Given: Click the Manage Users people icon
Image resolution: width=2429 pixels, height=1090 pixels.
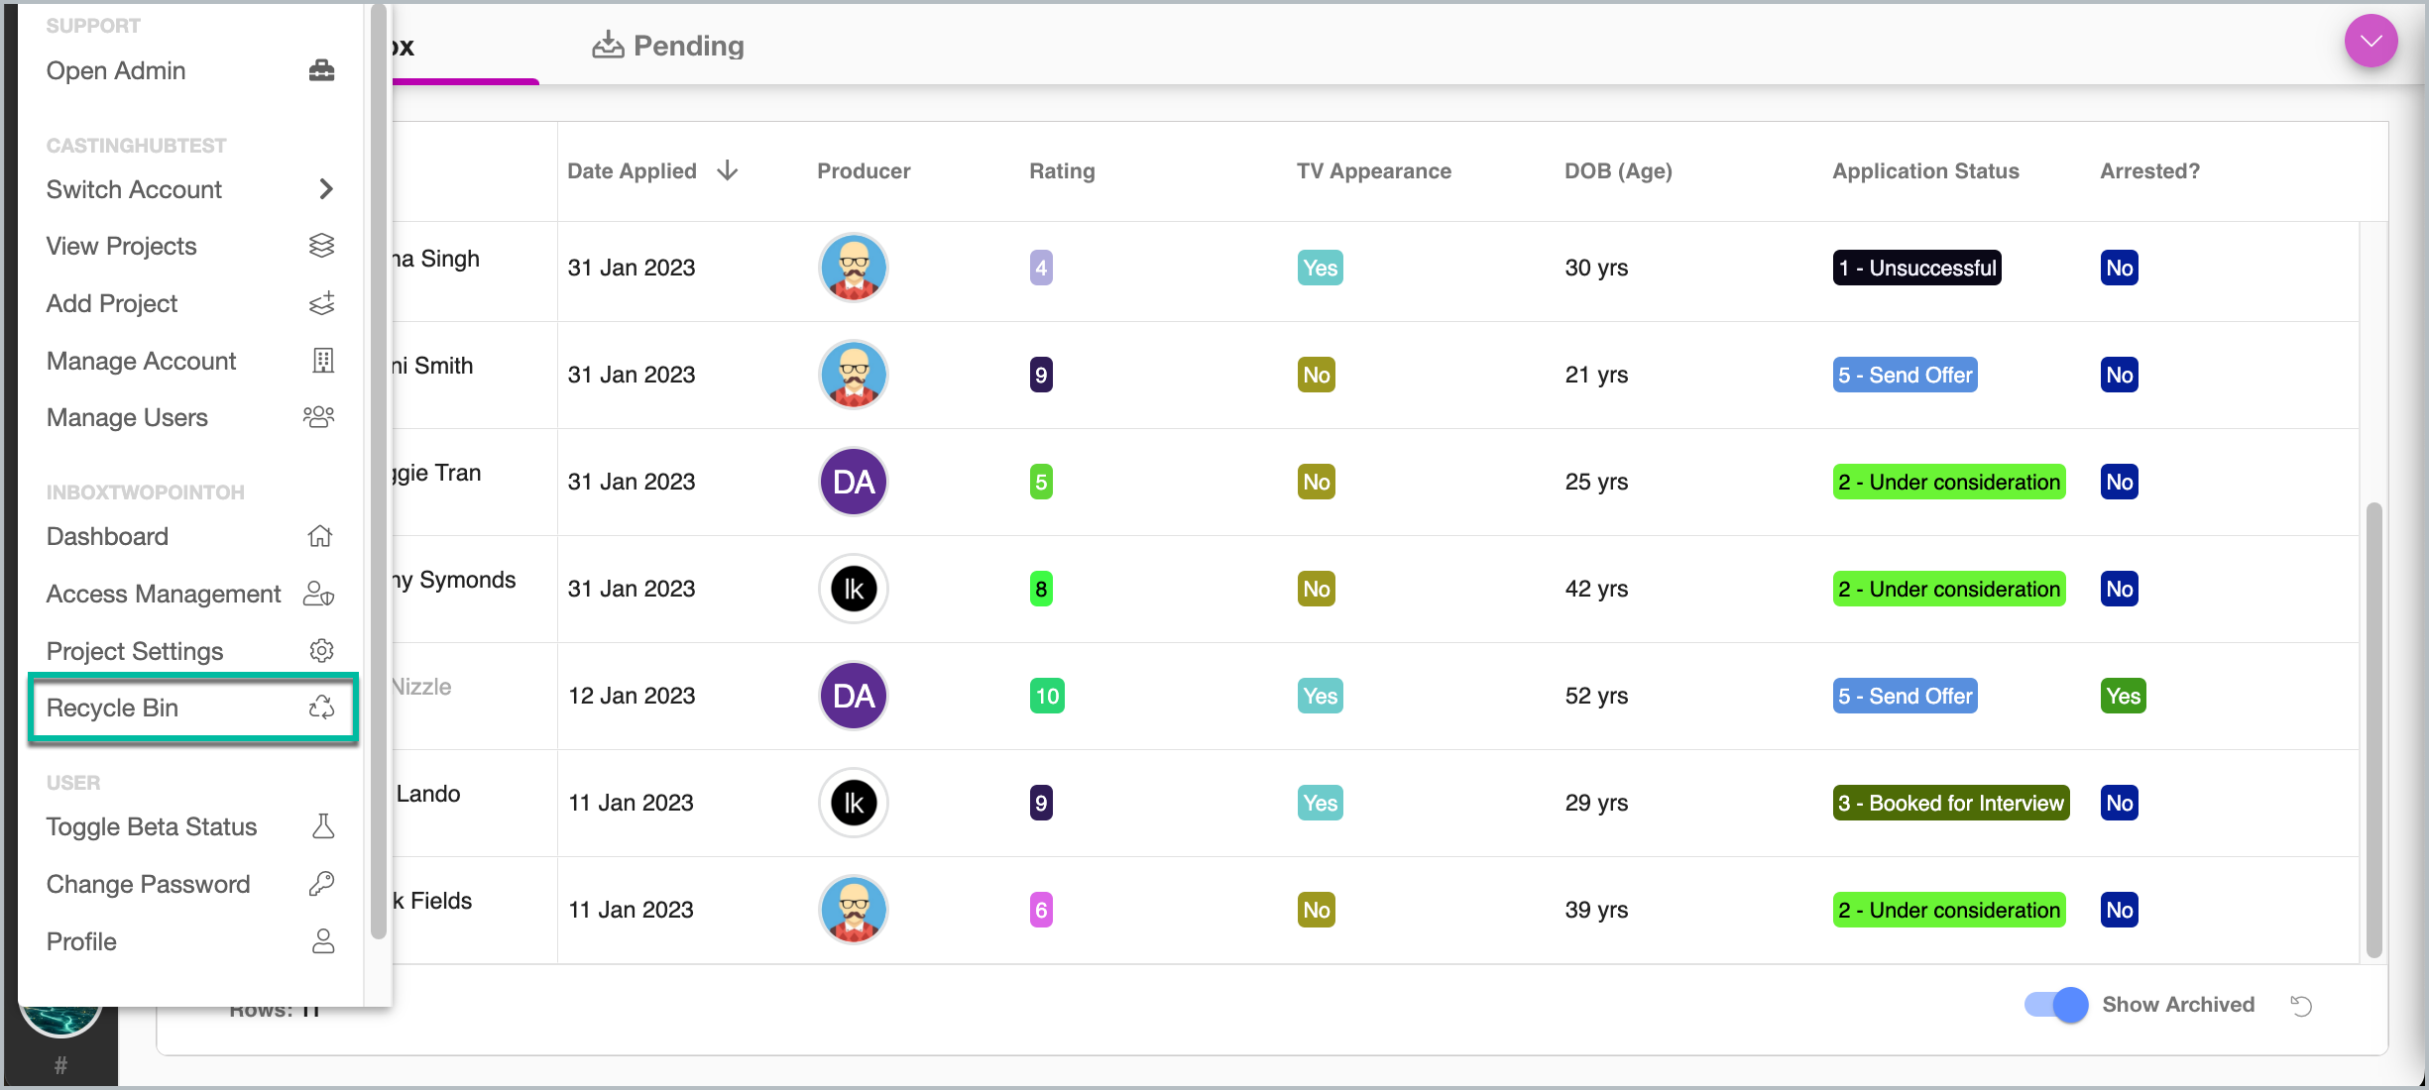Looking at the screenshot, I should click(319, 417).
